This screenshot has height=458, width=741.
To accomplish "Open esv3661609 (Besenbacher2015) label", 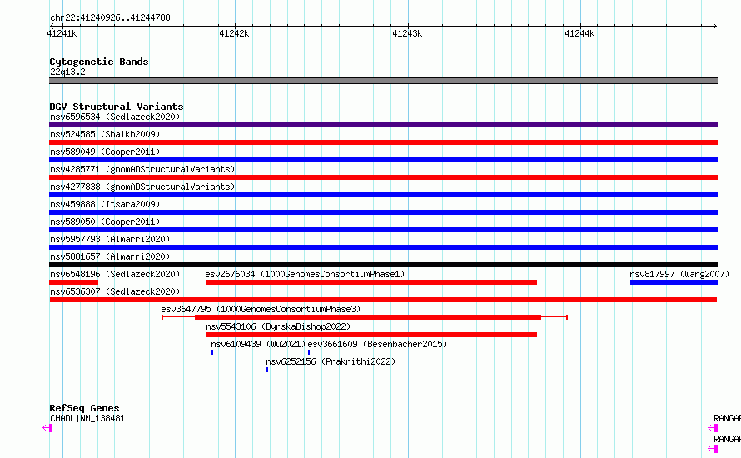I will click(377, 344).
